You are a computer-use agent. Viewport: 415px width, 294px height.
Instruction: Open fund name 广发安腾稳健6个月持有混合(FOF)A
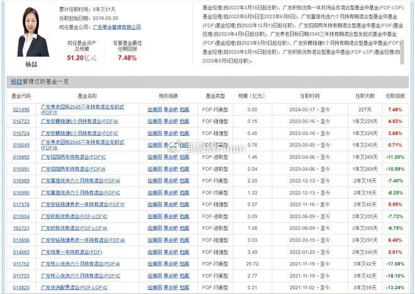point(79,121)
